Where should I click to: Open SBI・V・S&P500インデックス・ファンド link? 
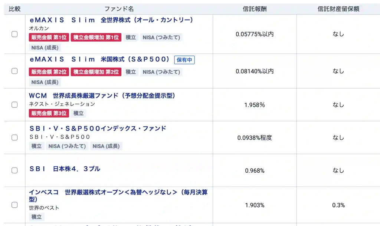coord(98,128)
